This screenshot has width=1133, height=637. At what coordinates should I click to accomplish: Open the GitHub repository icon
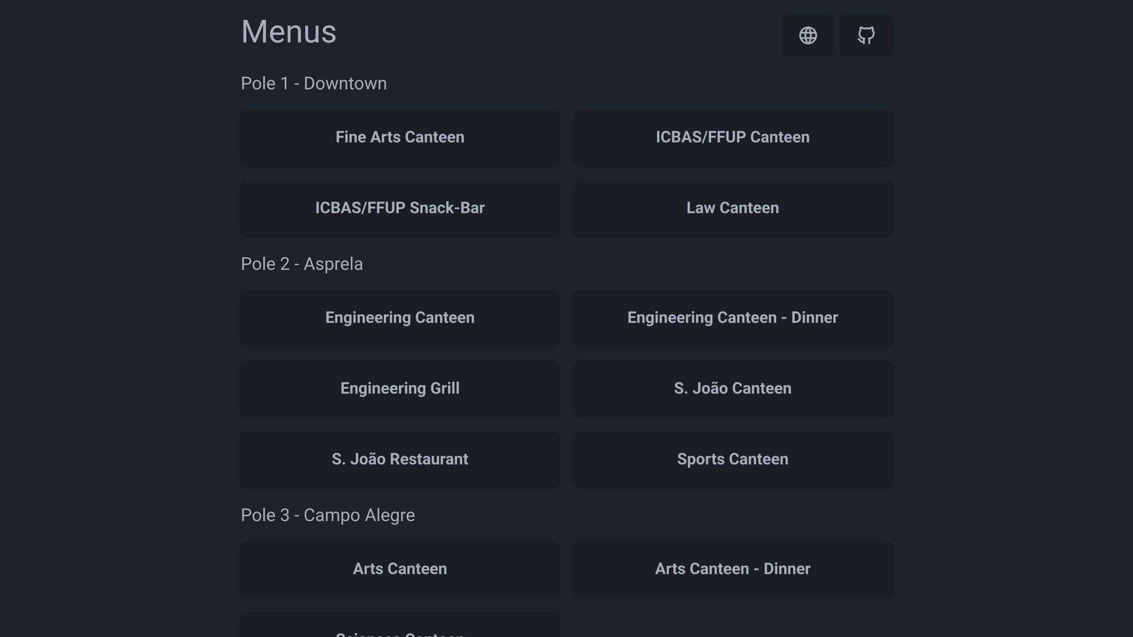[866, 35]
